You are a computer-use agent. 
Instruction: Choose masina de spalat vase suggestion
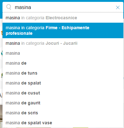63,123
